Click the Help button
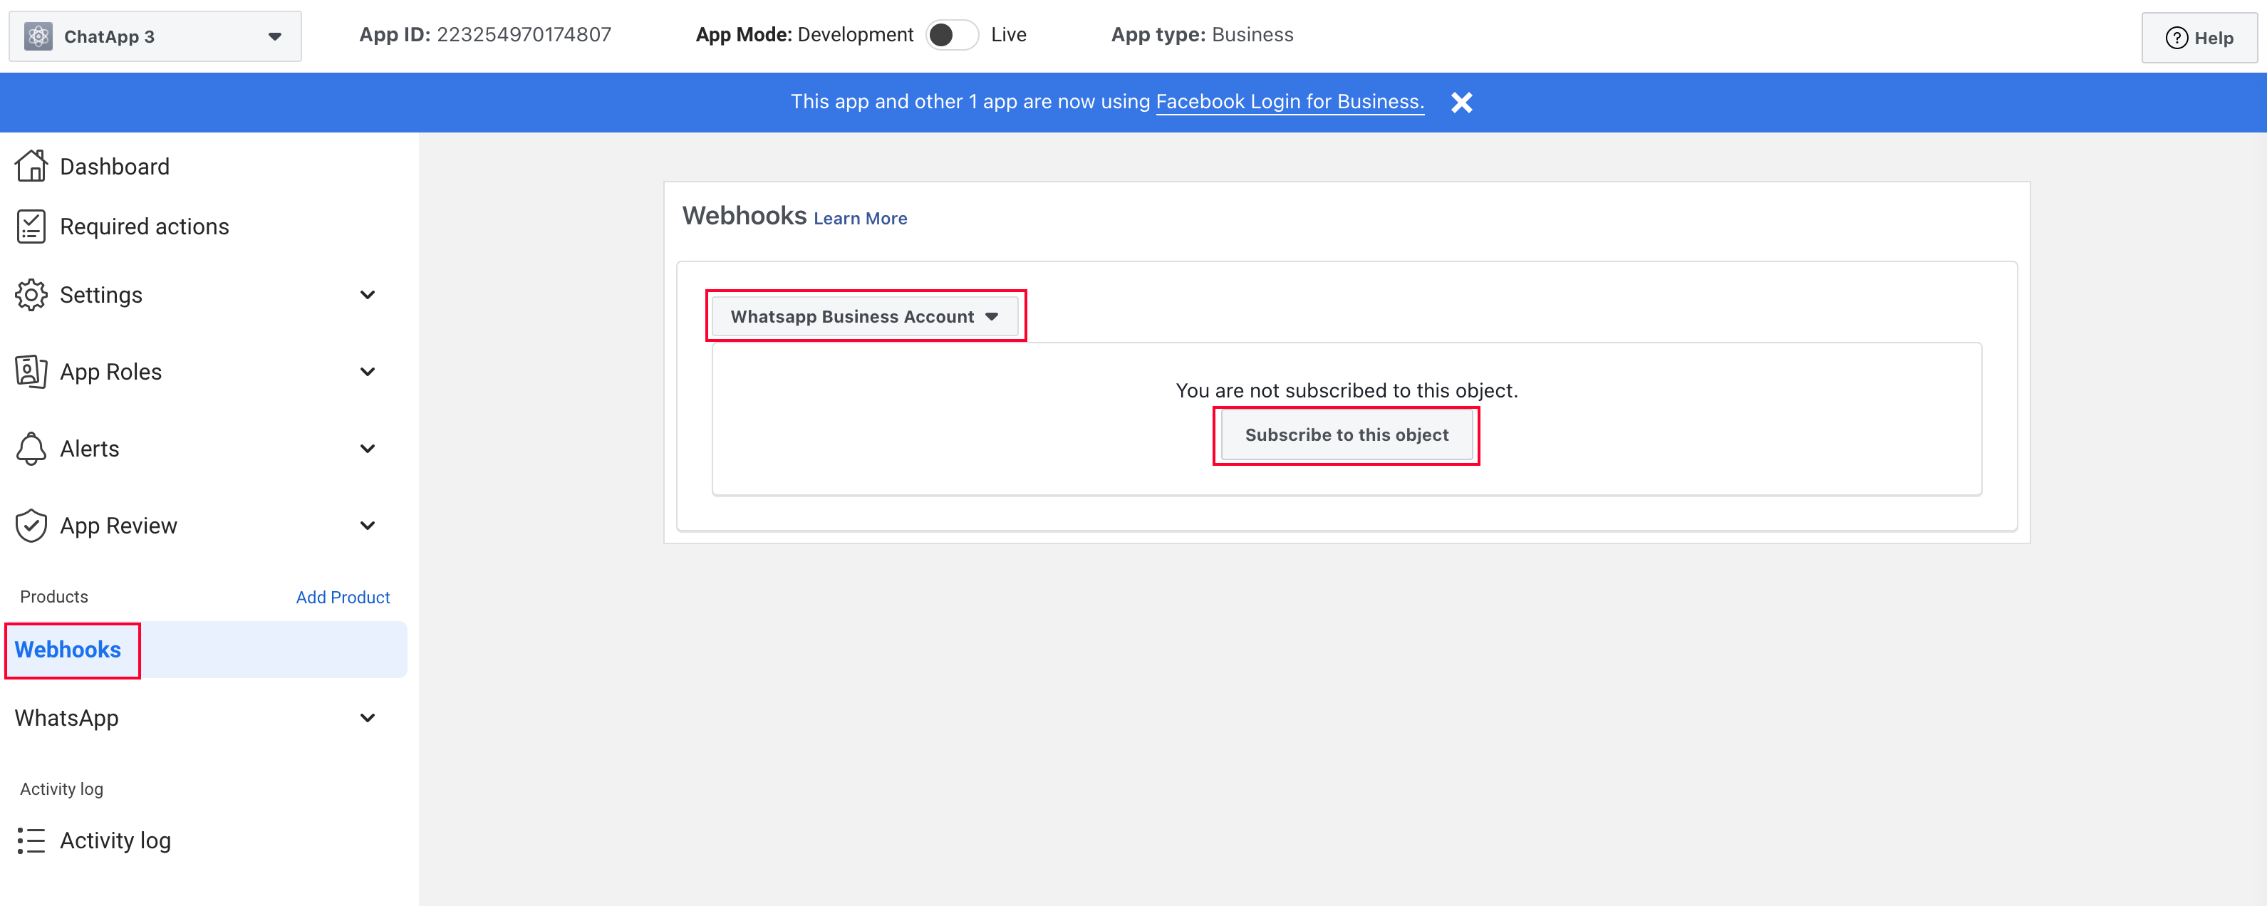The width and height of the screenshot is (2267, 906). (2199, 37)
